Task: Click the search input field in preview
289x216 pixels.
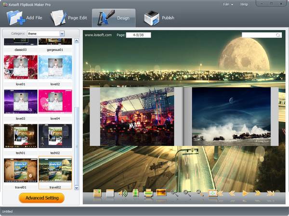Action: [x=259, y=35]
